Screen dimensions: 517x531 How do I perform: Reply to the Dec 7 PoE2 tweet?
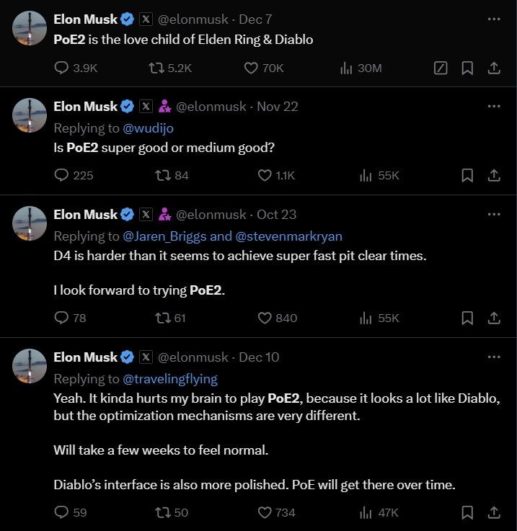click(62, 68)
